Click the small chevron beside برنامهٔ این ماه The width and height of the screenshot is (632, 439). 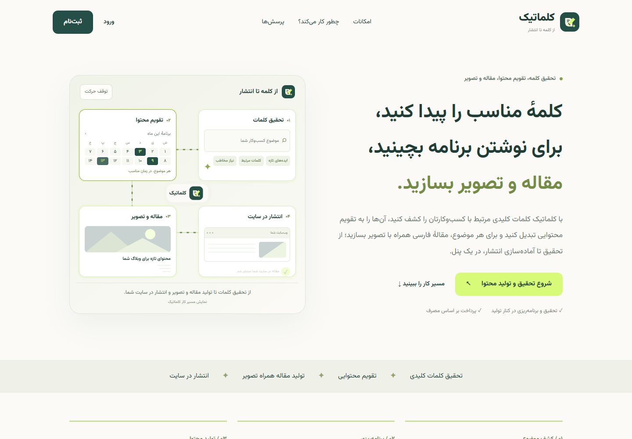[86, 133]
